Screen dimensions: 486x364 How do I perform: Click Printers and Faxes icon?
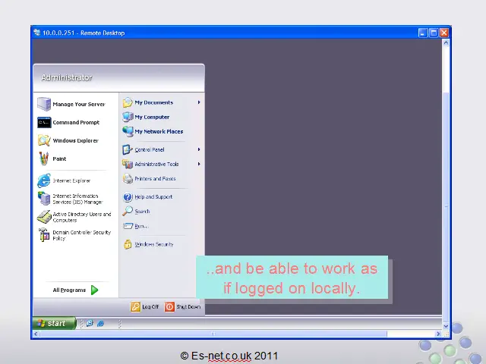pyautogui.click(x=128, y=178)
